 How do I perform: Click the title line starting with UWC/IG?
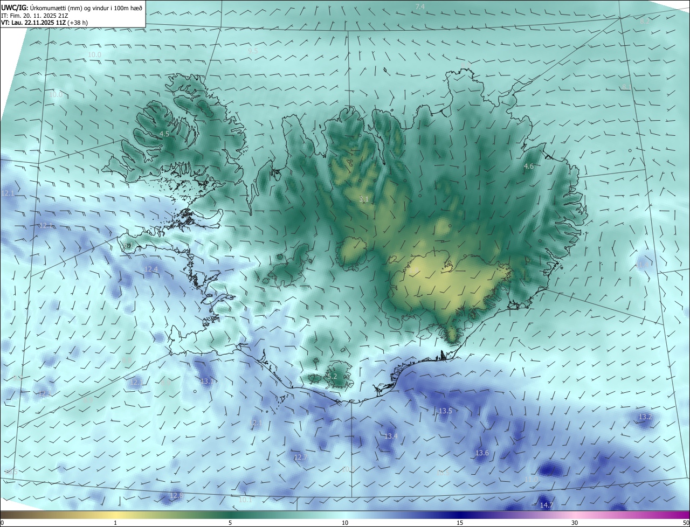[x=72, y=8]
